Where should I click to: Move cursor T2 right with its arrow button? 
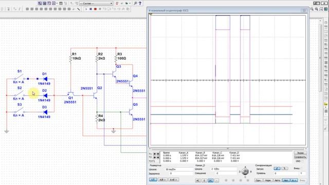[158, 158]
